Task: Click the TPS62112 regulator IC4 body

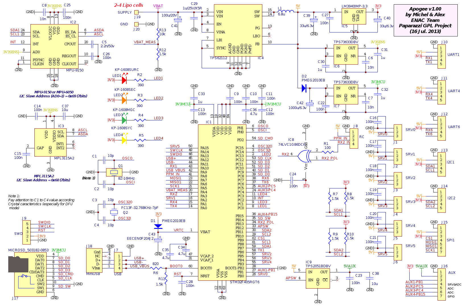Action: point(238,30)
